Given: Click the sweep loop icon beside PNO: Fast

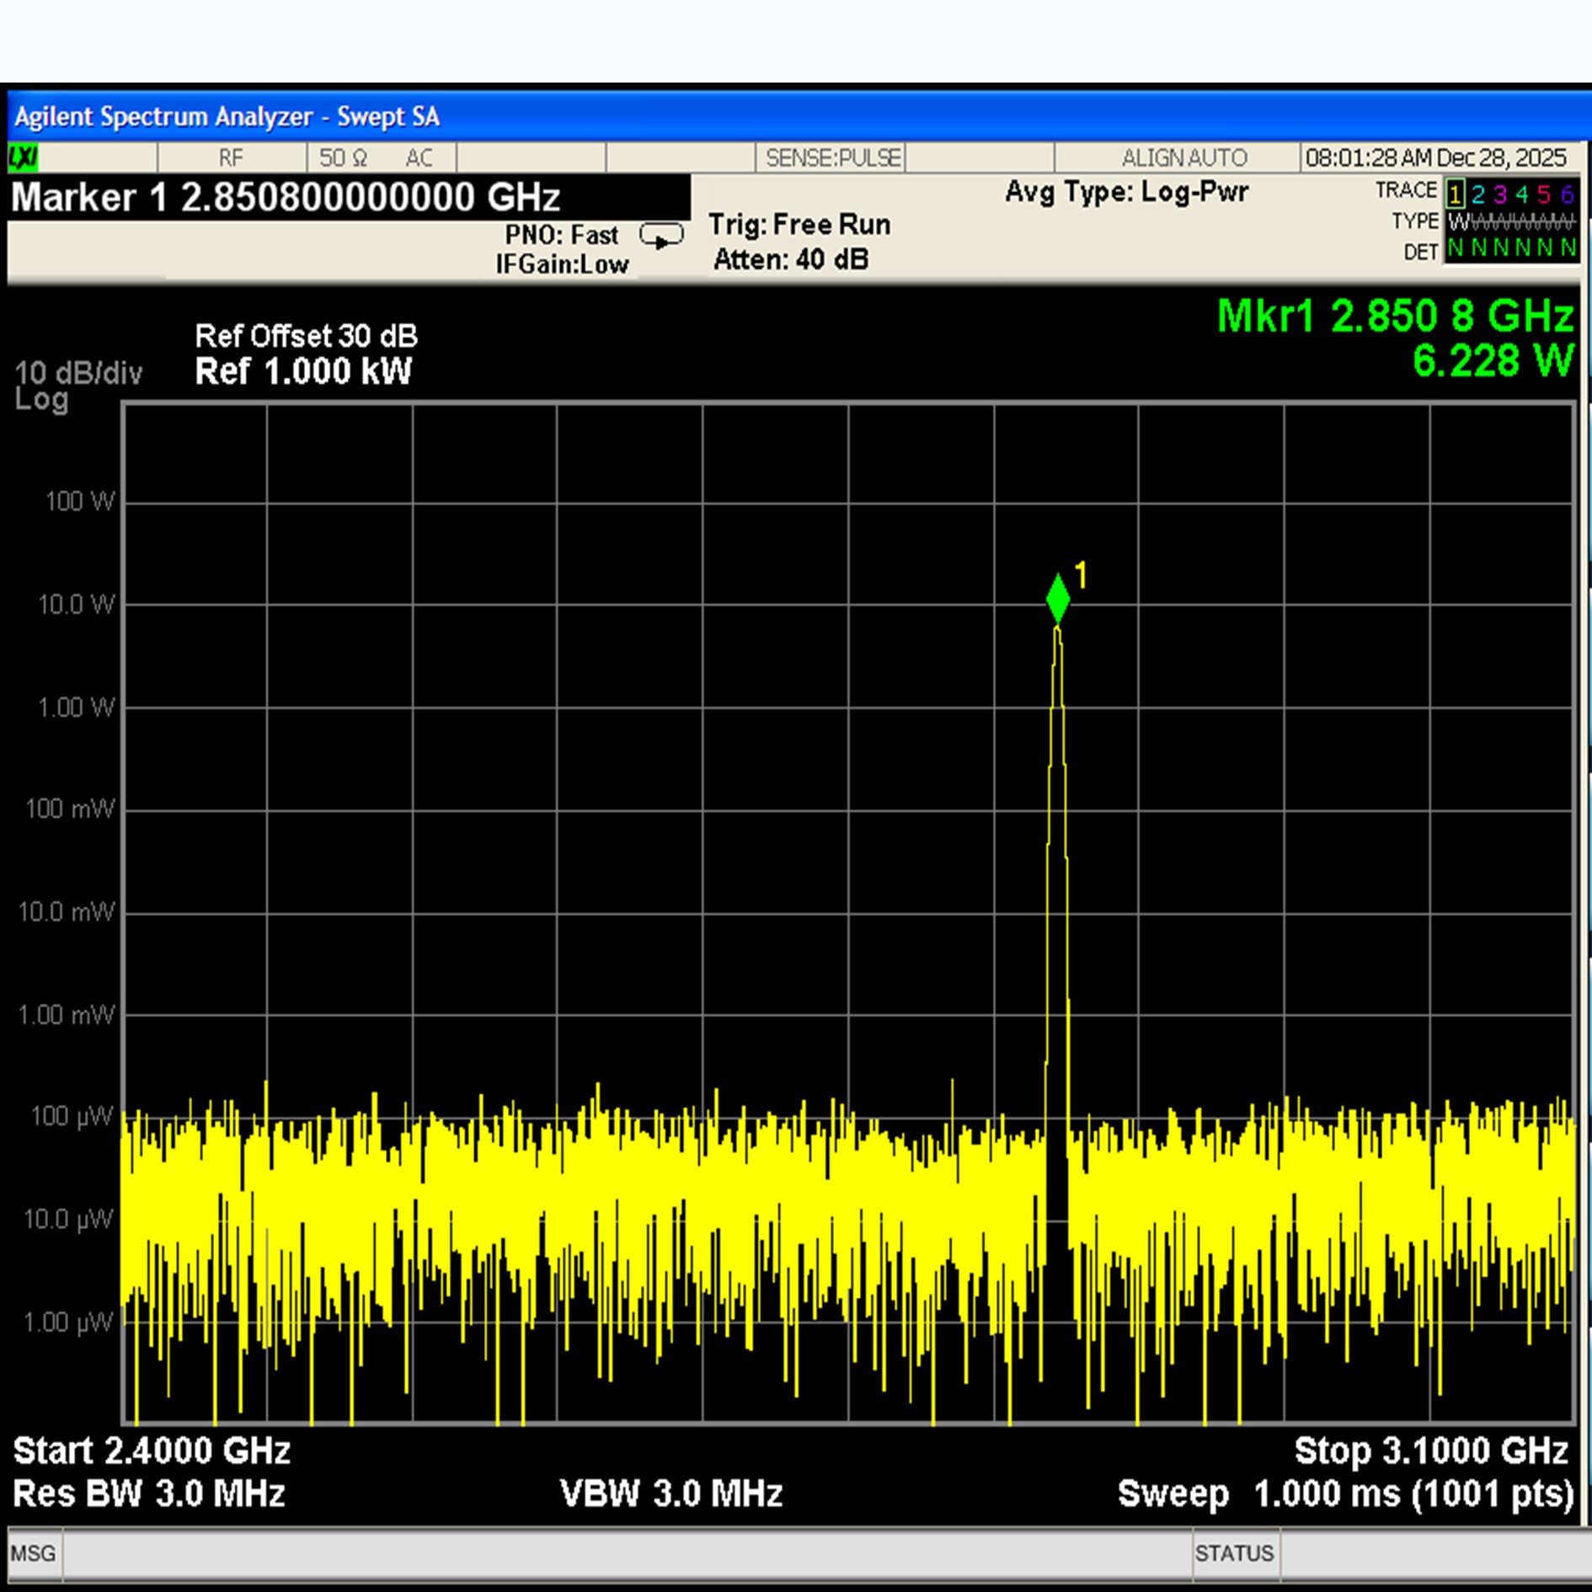Looking at the screenshot, I should (x=661, y=236).
